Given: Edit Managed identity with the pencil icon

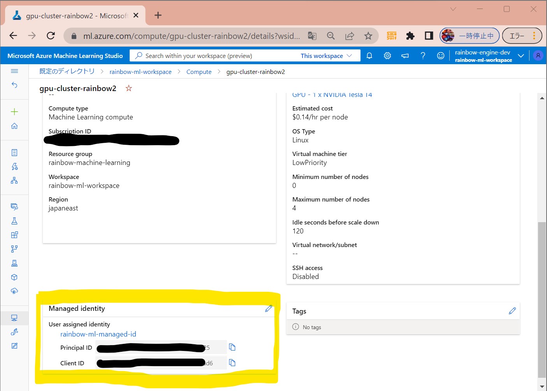Looking at the screenshot, I should tap(269, 309).
